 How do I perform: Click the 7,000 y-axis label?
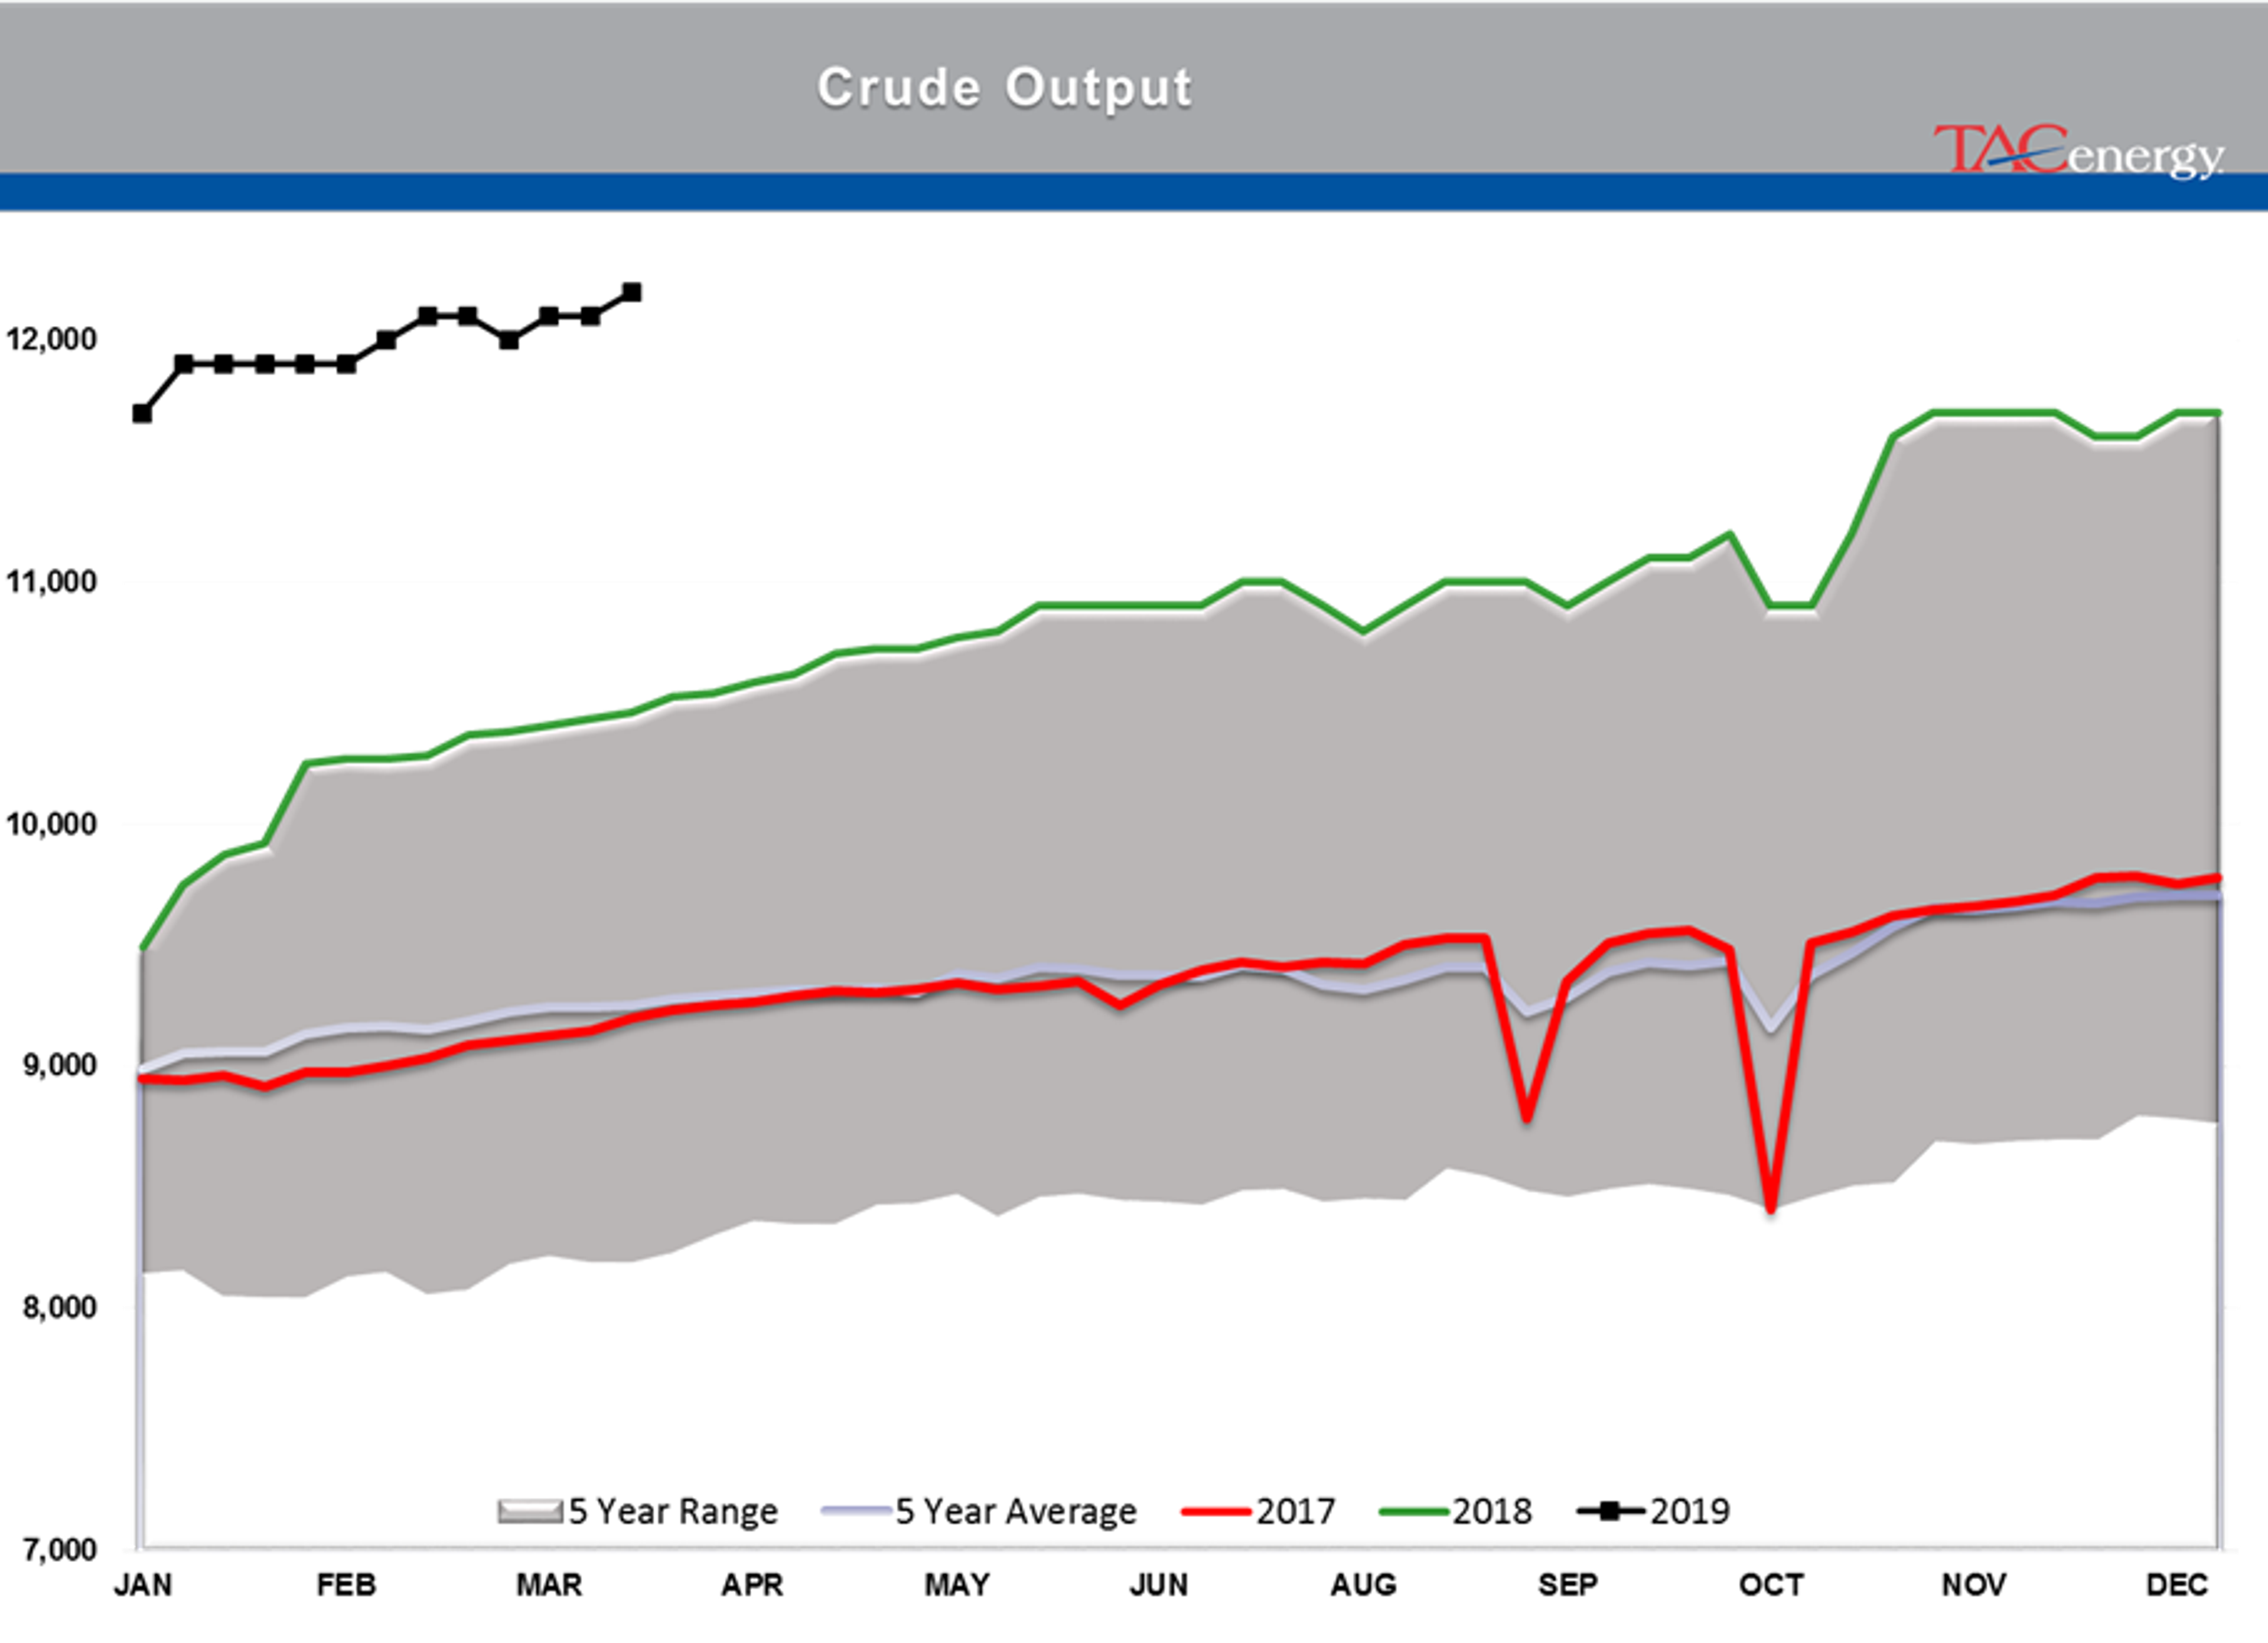pos(60,1550)
